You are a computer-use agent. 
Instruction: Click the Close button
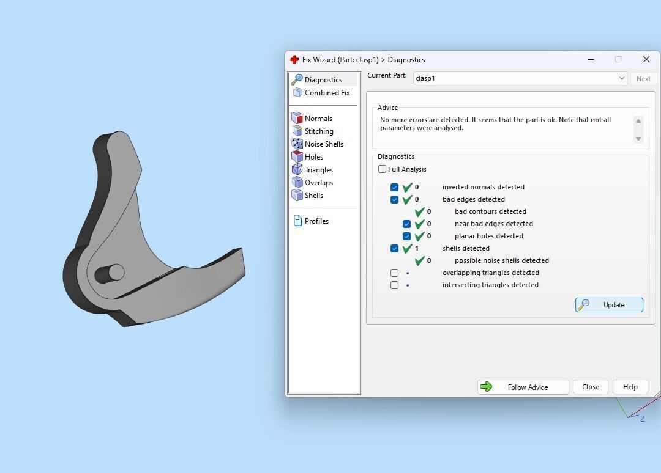coord(591,387)
